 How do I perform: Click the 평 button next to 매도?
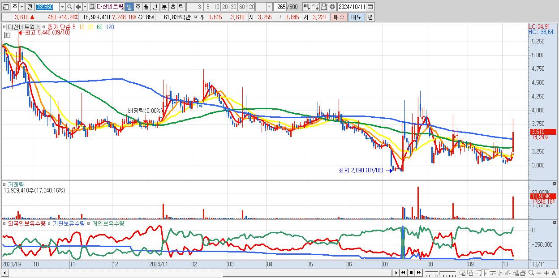pyautogui.click(x=370, y=17)
